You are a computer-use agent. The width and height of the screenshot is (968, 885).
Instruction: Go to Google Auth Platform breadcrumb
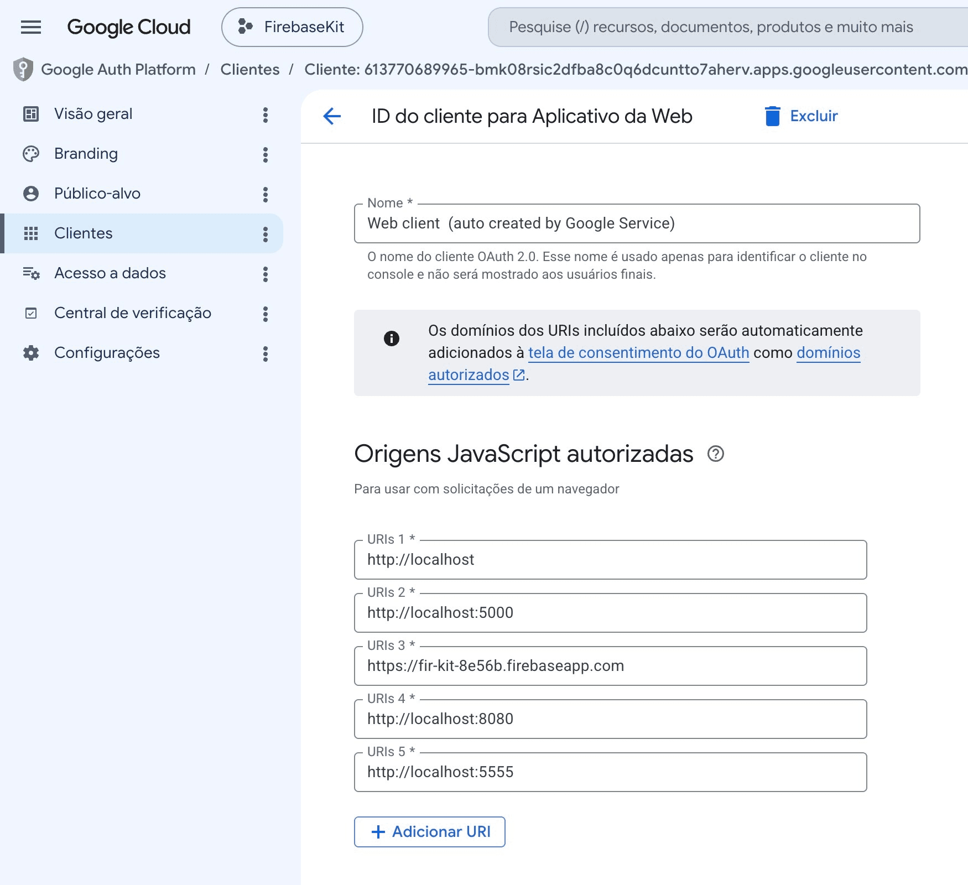(x=118, y=69)
